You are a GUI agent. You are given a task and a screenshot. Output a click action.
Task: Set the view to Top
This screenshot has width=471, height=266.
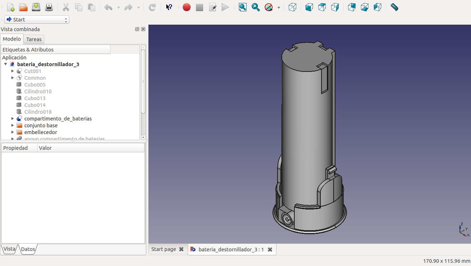[x=322, y=7]
